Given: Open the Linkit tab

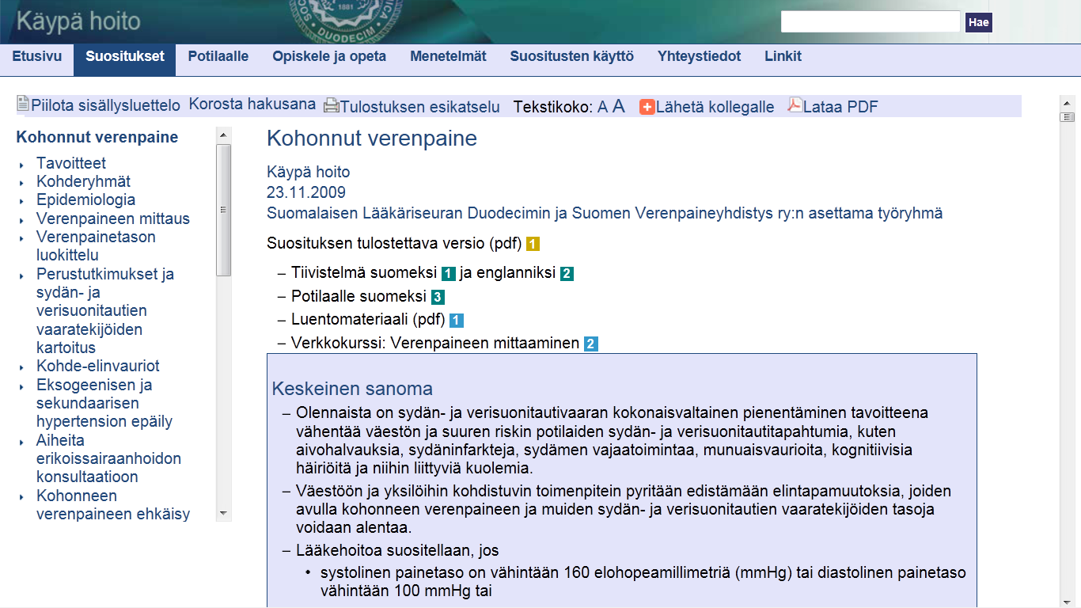Looking at the screenshot, I should (783, 56).
